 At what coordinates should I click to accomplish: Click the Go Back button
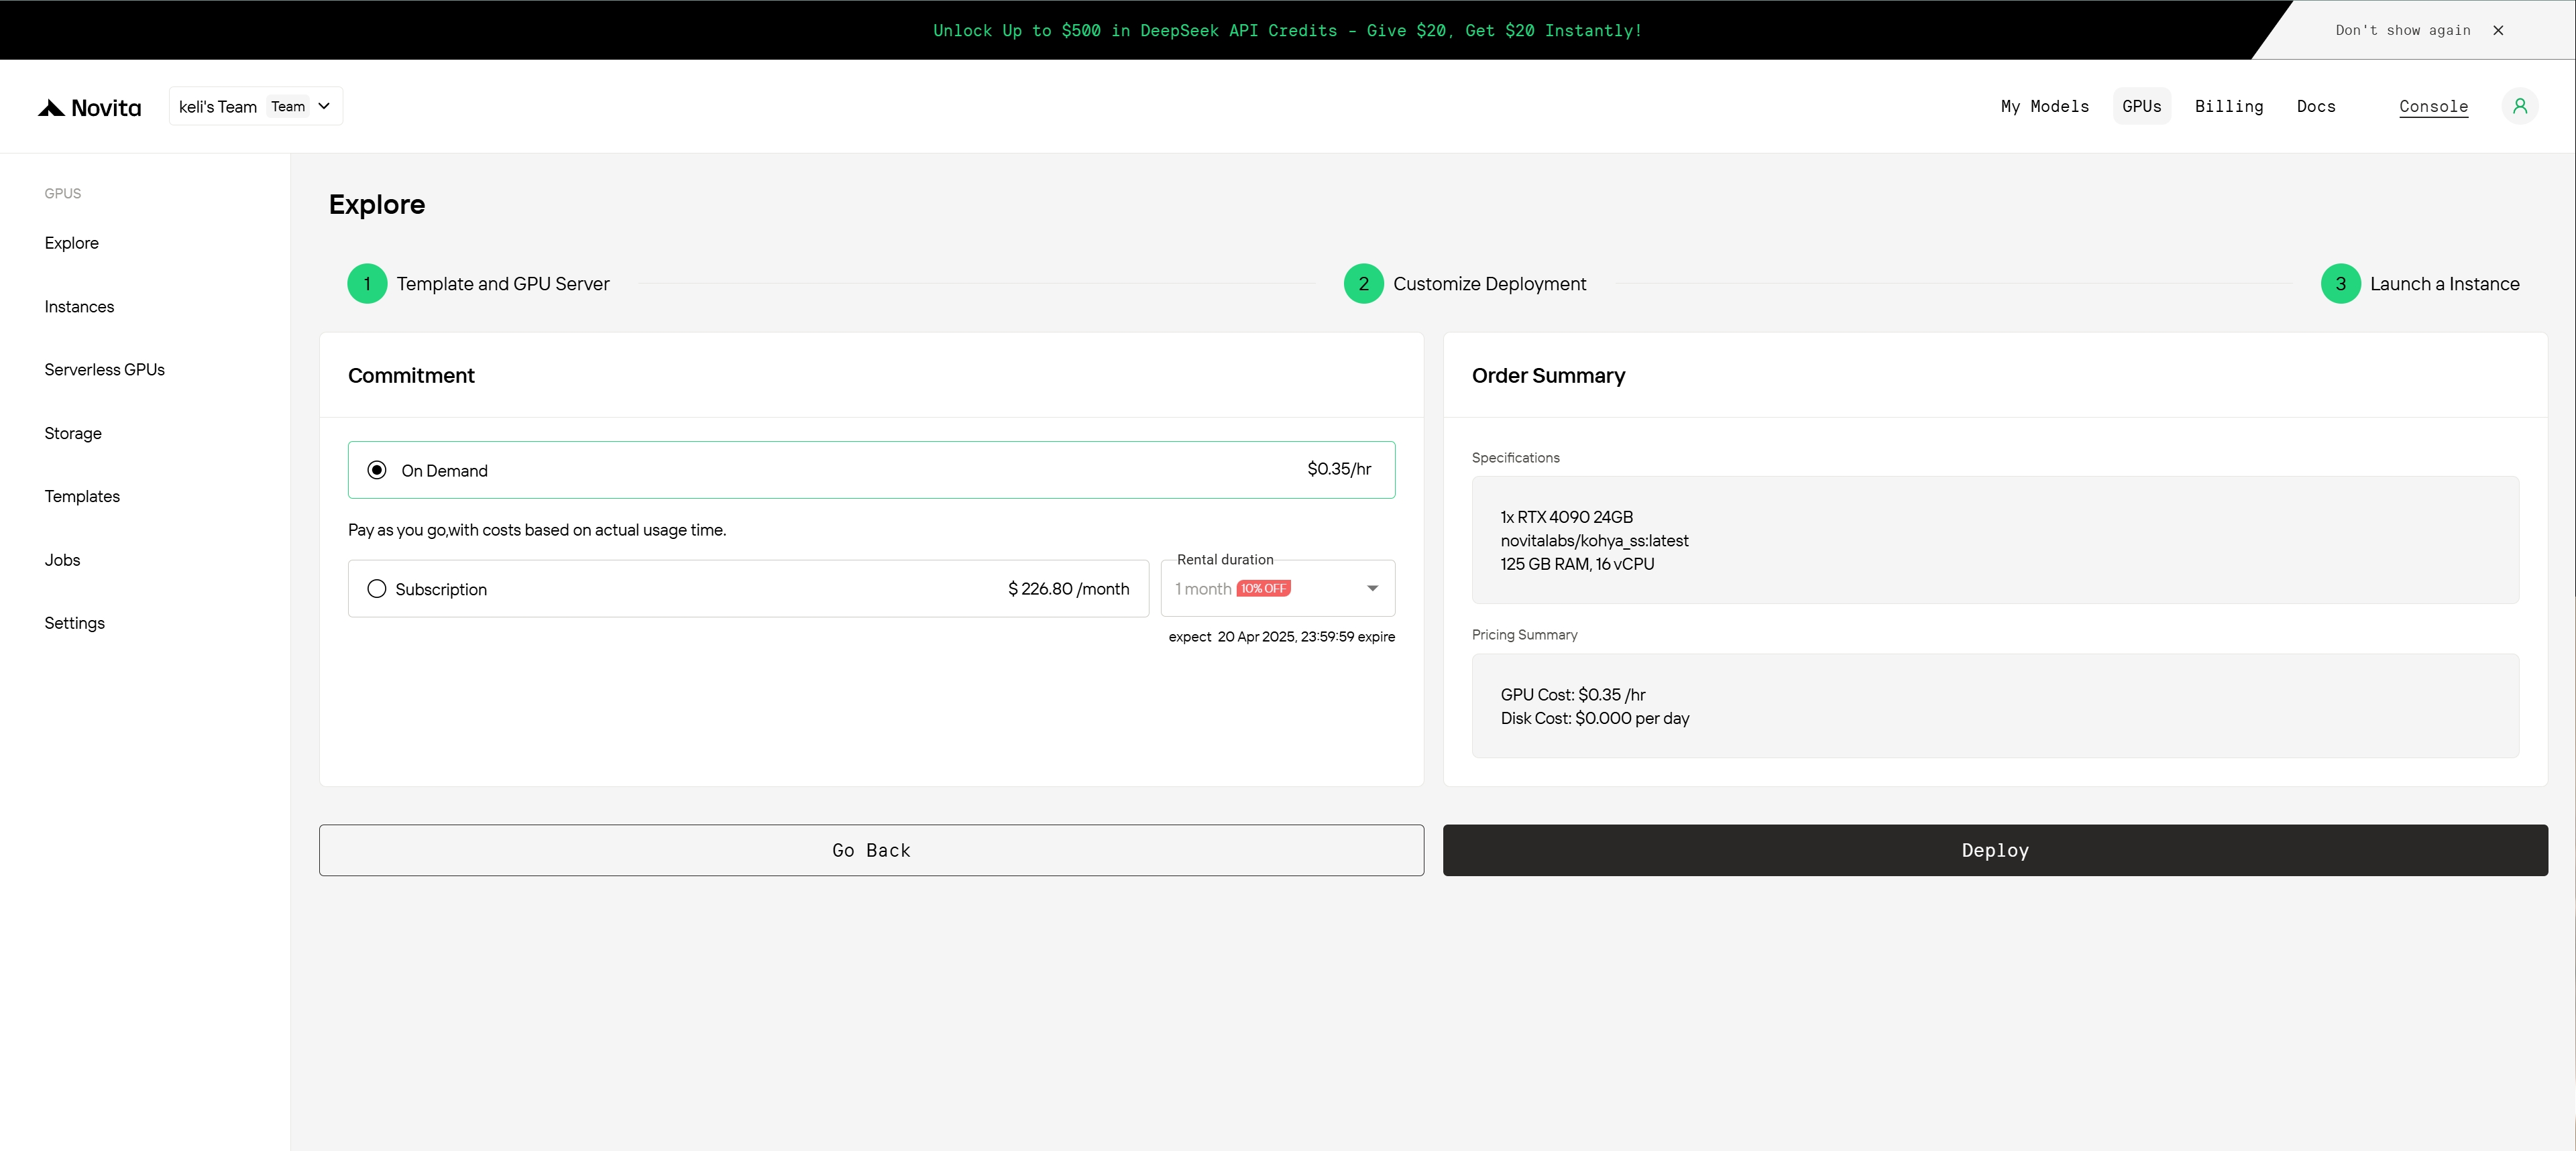871,850
